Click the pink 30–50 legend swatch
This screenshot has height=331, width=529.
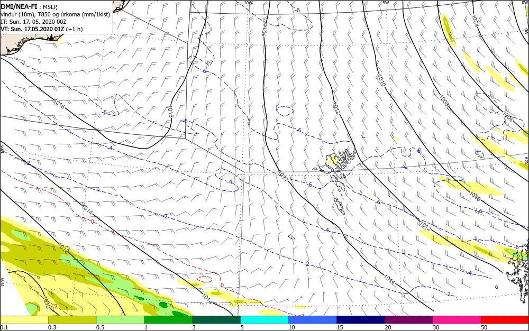click(457, 320)
